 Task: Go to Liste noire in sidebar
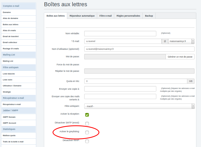pos(7,80)
